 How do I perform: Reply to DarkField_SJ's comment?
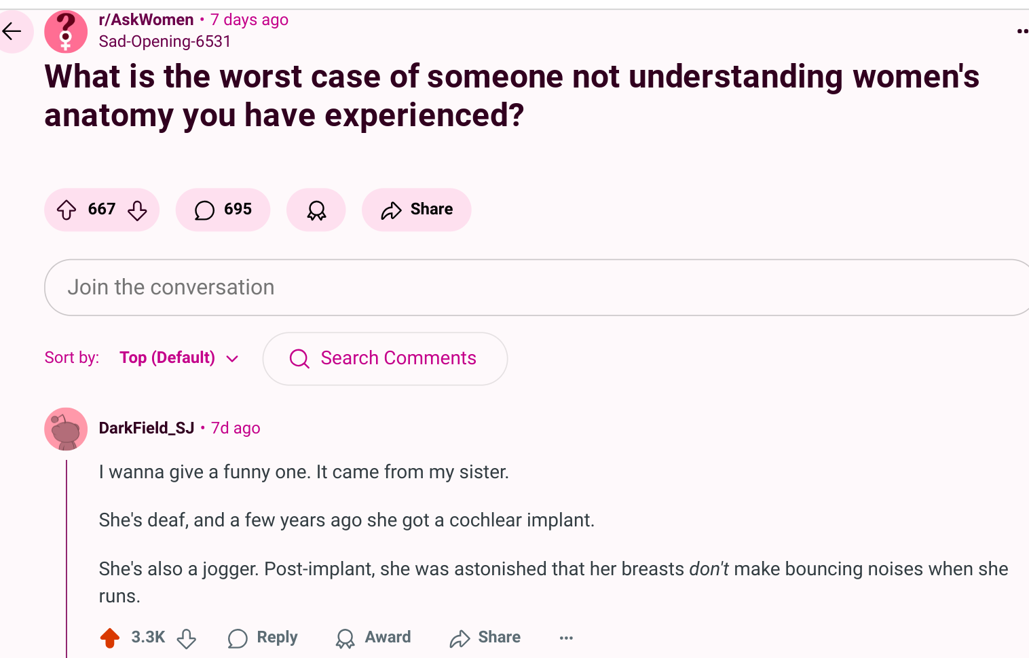263,638
